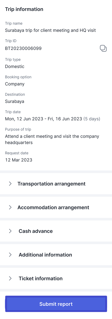
Task: Expand Accommodation arrangement with its chevron arrow
Action: pyautogui.click(x=10, y=207)
